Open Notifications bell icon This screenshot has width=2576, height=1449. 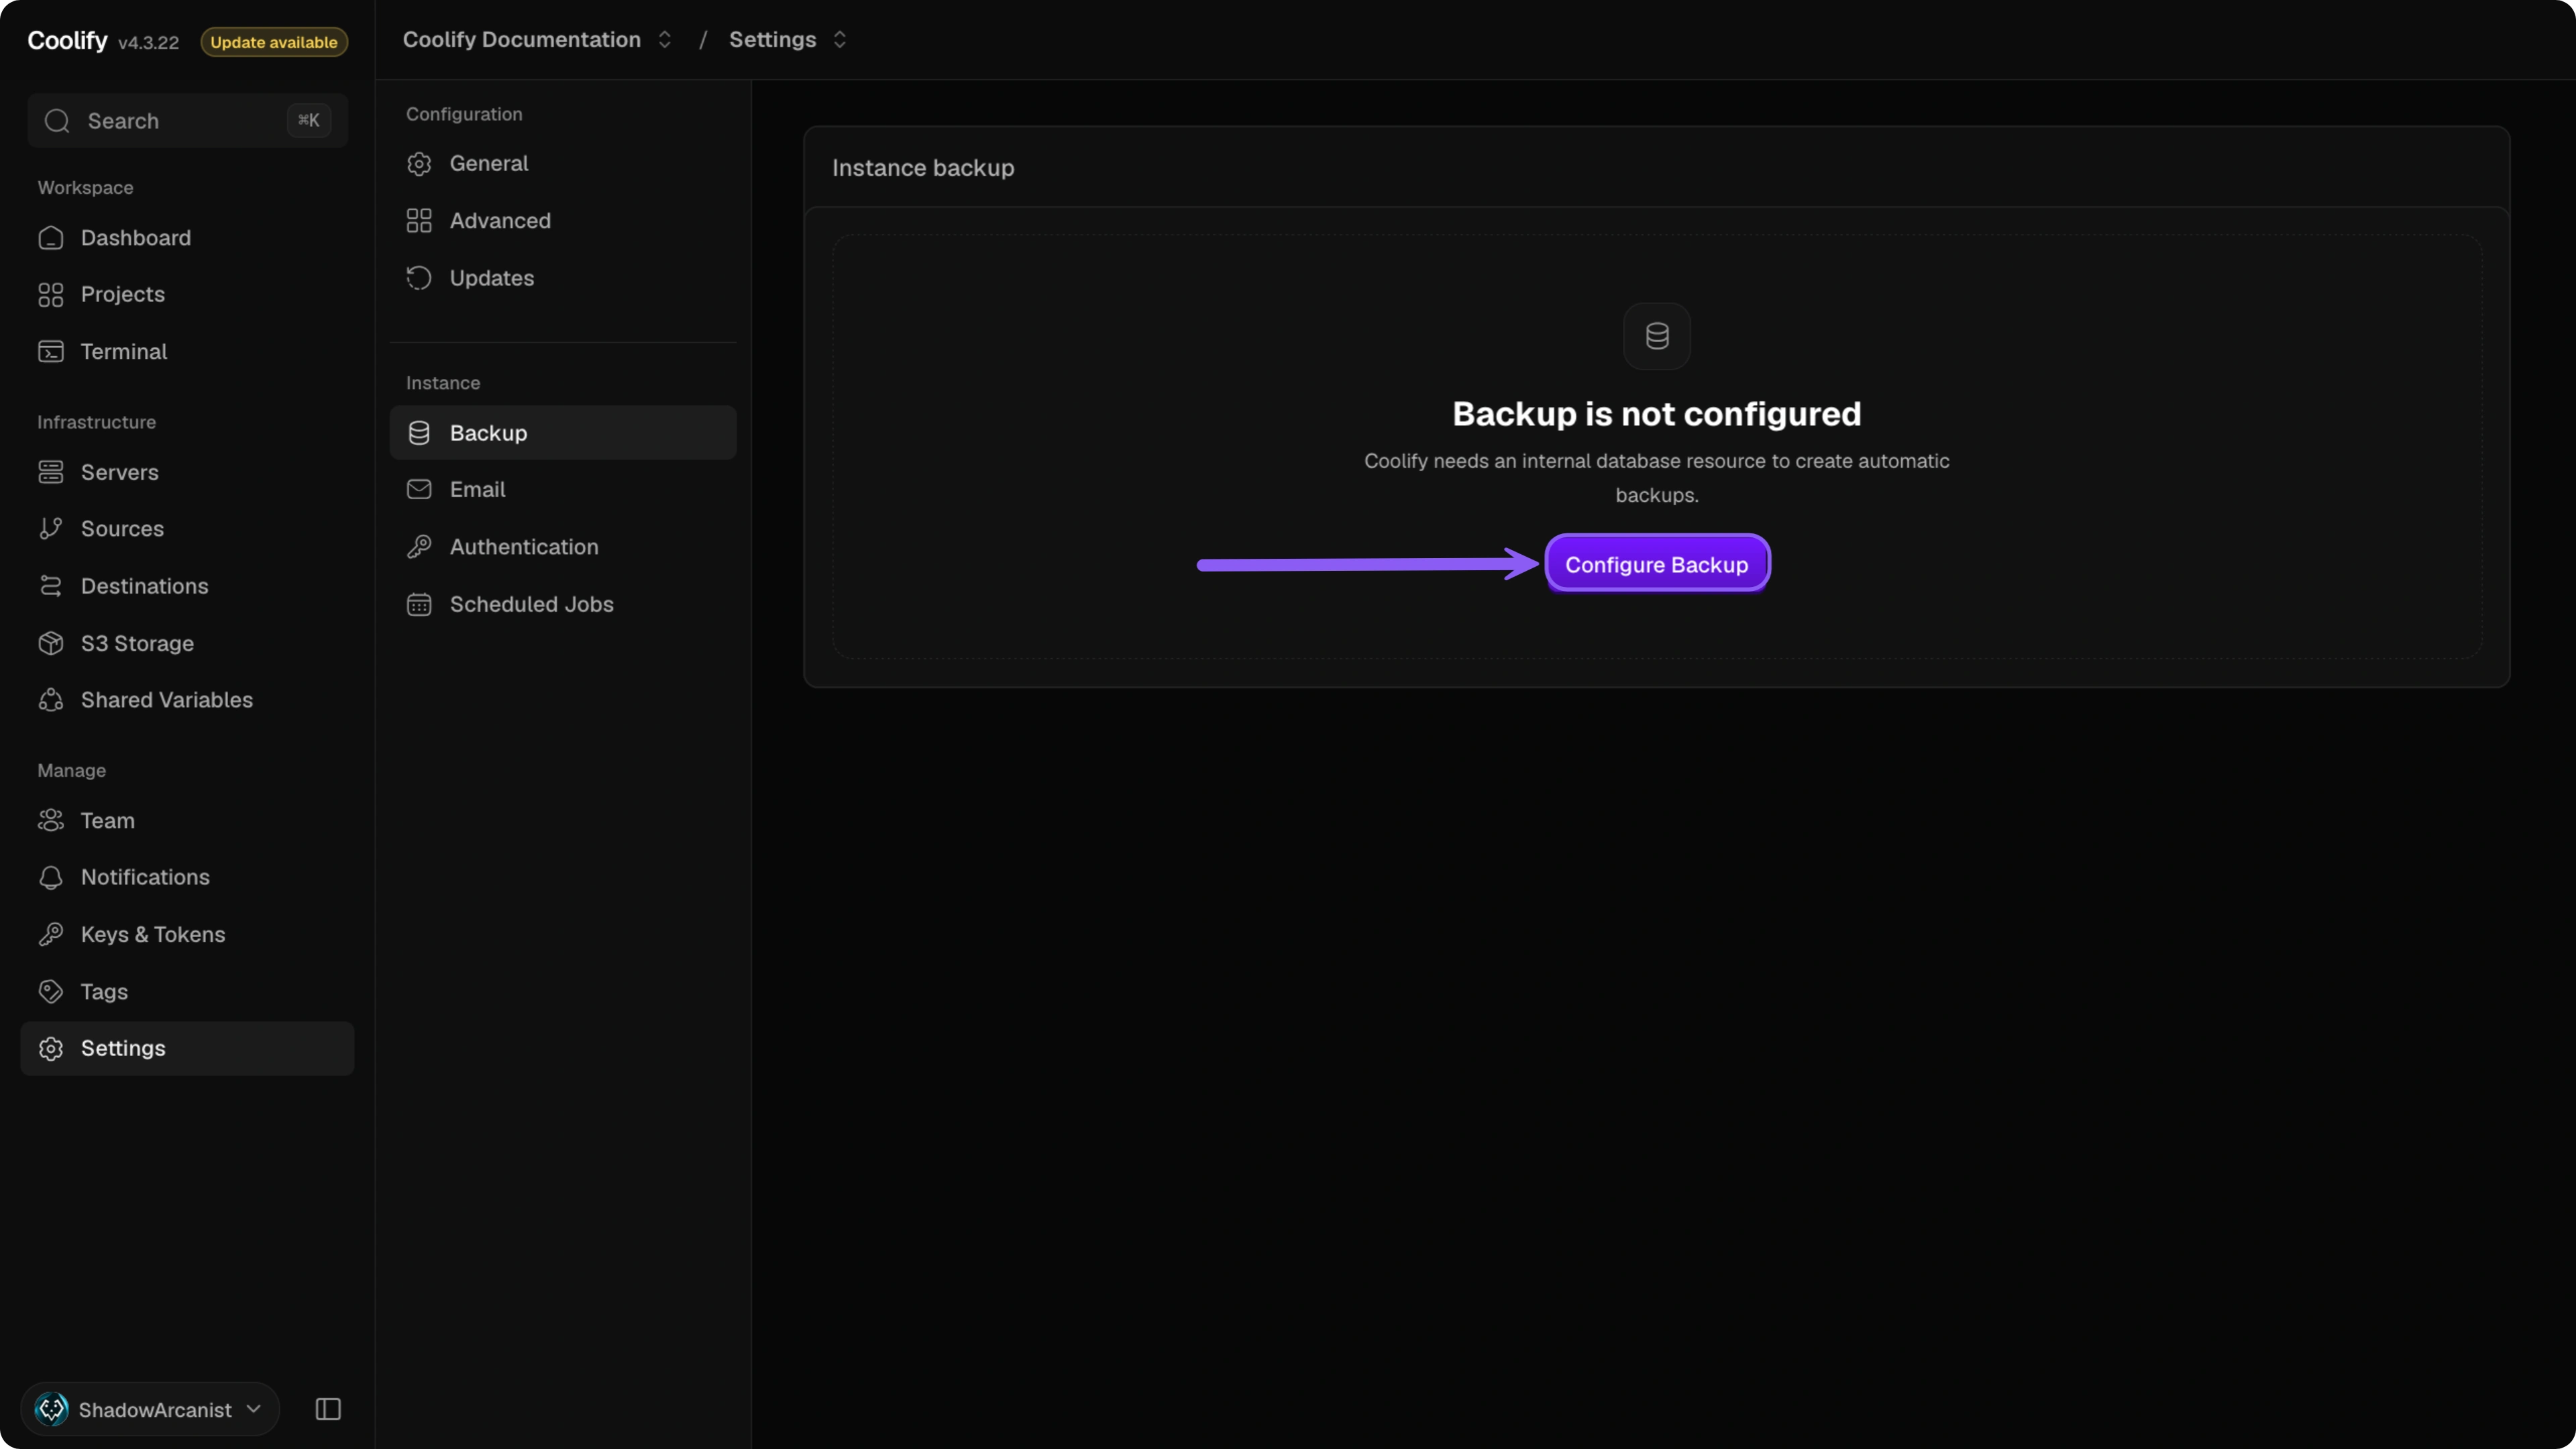(x=51, y=877)
